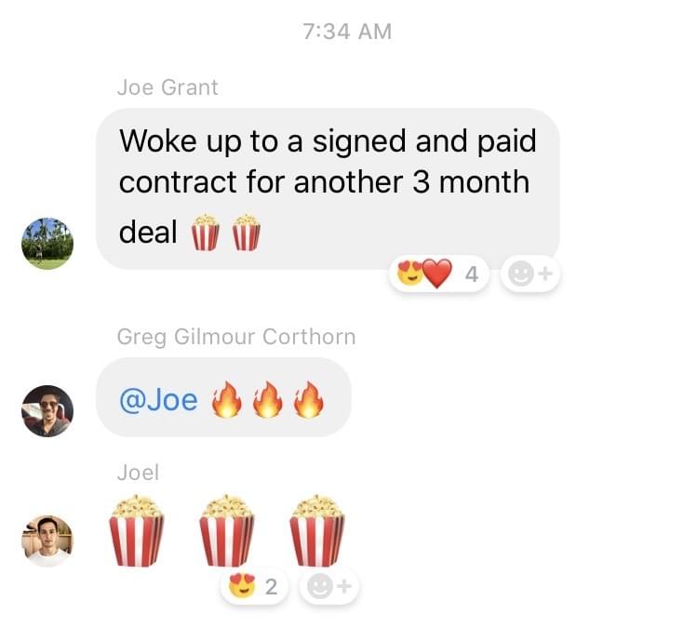697x641 pixels.
Task: Click the Joel sender name
Action: coord(138,473)
